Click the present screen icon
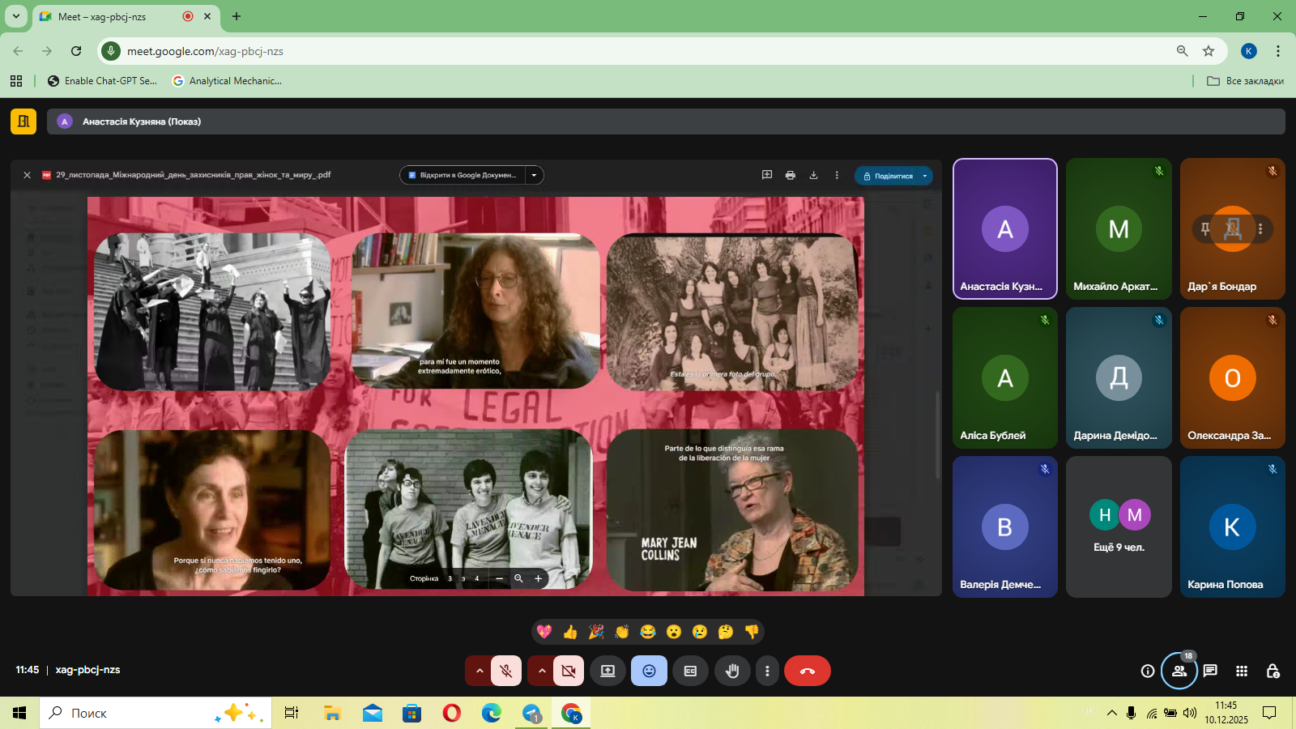This screenshot has width=1296, height=729. pyautogui.click(x=607, y=671)
